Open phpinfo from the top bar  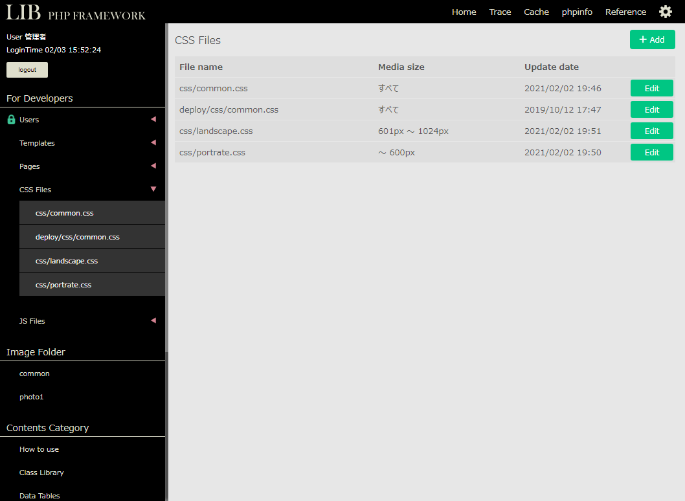coord(577,12)
